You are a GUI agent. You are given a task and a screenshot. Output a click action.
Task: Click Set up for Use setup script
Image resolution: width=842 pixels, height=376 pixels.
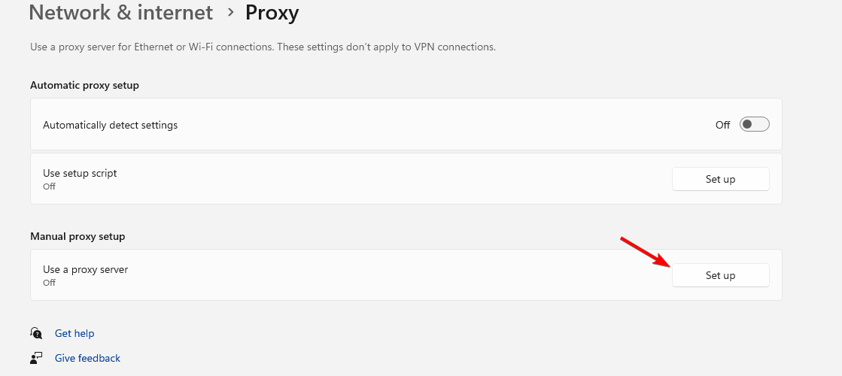click(720, 179)
